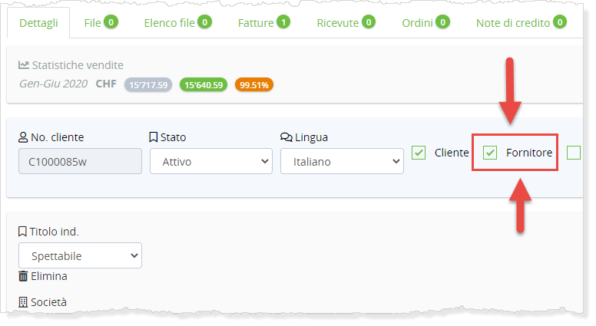
Task: Click the building icon beside Società
Action: [x=23, y=302]
